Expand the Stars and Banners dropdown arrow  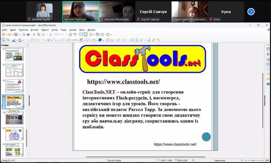97,40
